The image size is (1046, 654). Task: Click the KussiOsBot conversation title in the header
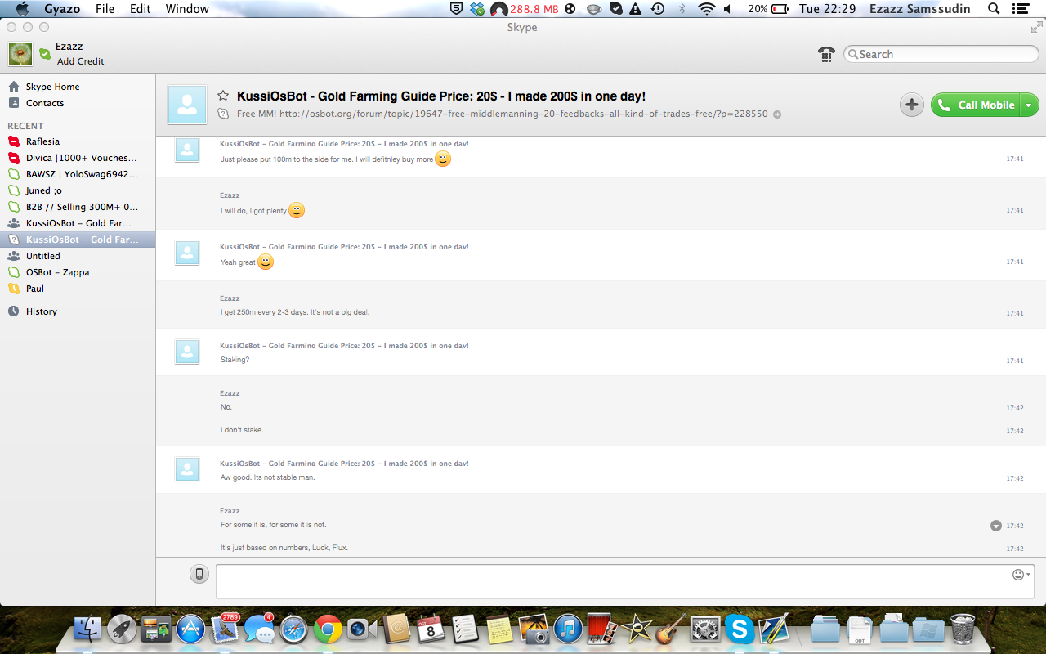click(441, 96)
